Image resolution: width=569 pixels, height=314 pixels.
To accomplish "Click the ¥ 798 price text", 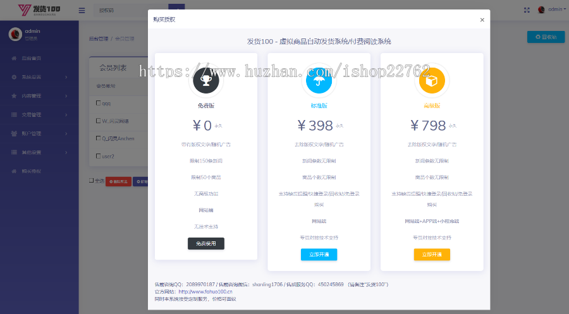I will [428, 126].
